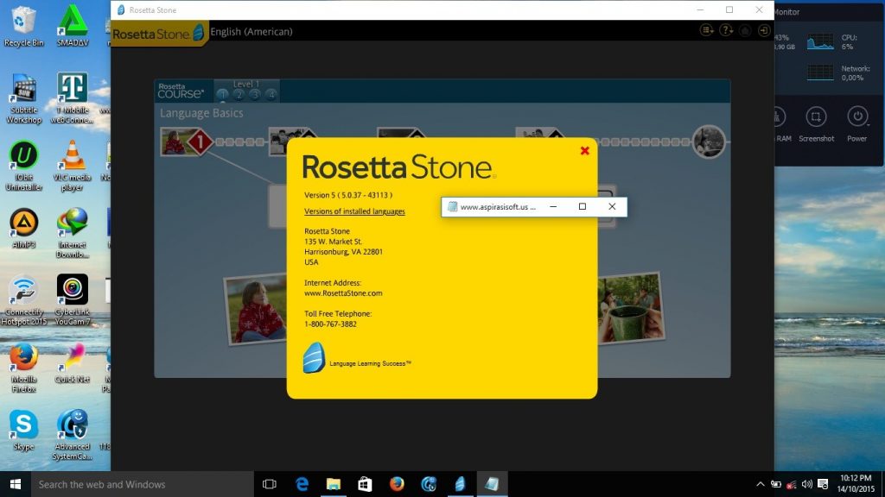Click the Rosetta Stone sign-out icon

tap(764, 30)
